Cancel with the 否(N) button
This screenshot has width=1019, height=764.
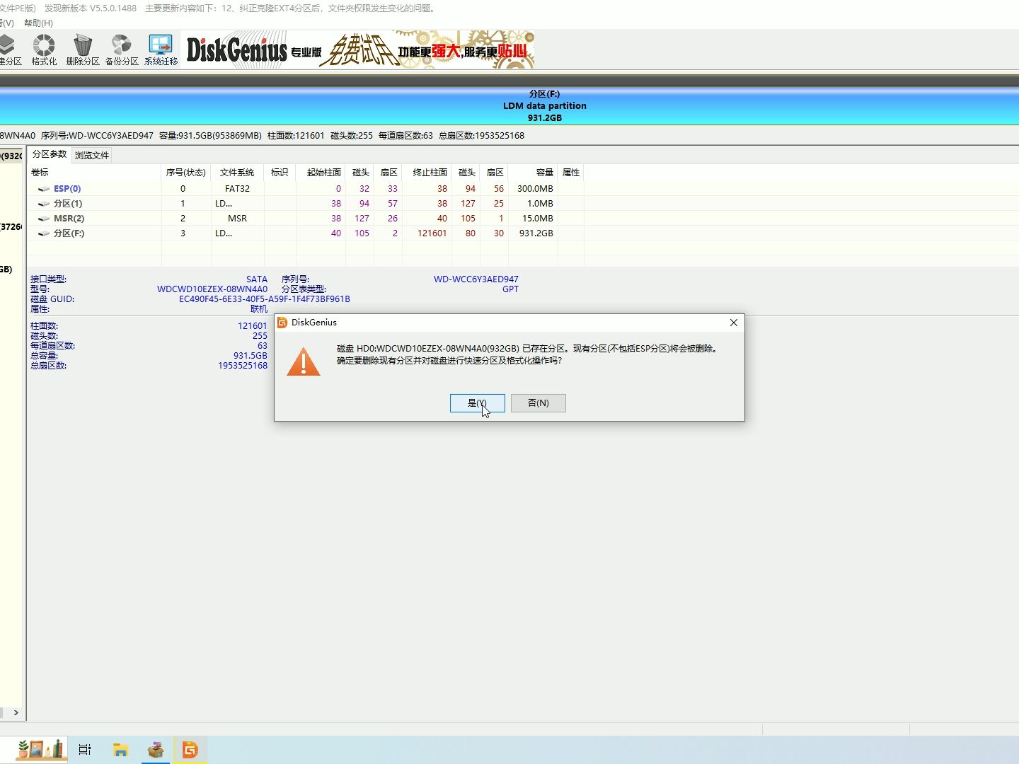pyautogui.click(x=539, y=403)
